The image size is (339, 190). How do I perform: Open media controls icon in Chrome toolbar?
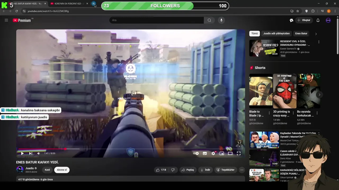(x=322, y=11)
